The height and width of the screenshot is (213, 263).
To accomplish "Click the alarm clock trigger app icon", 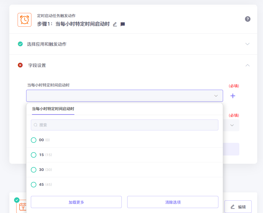I will pos(24,20).
